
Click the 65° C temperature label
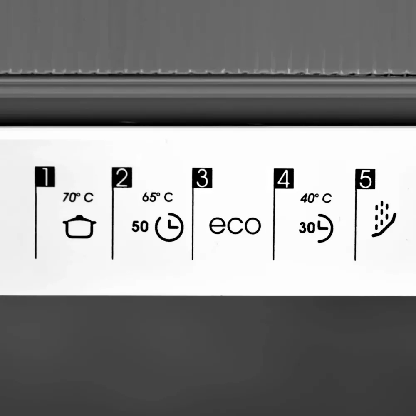[158, 197]
